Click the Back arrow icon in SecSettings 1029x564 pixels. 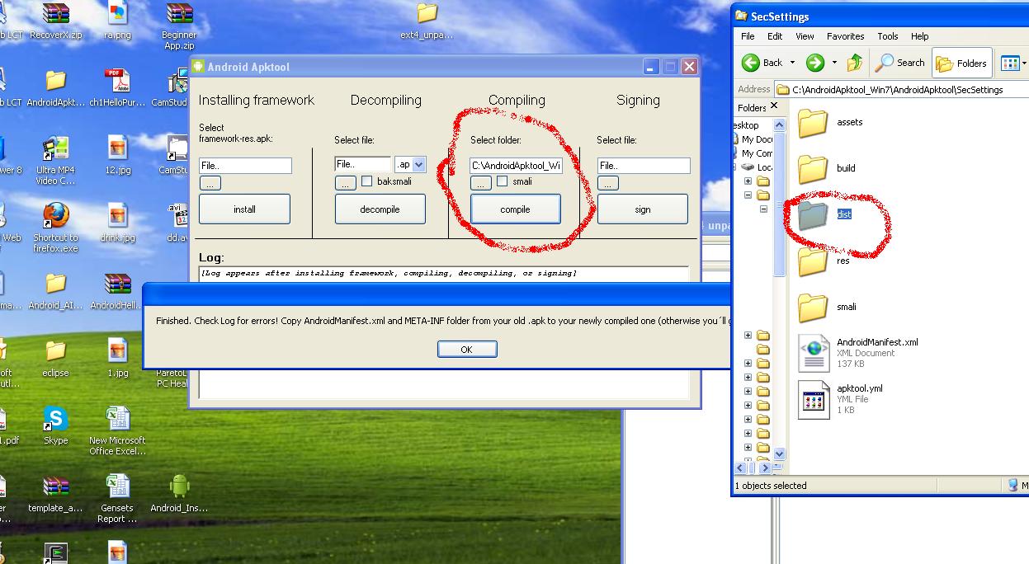click(750, 63)
